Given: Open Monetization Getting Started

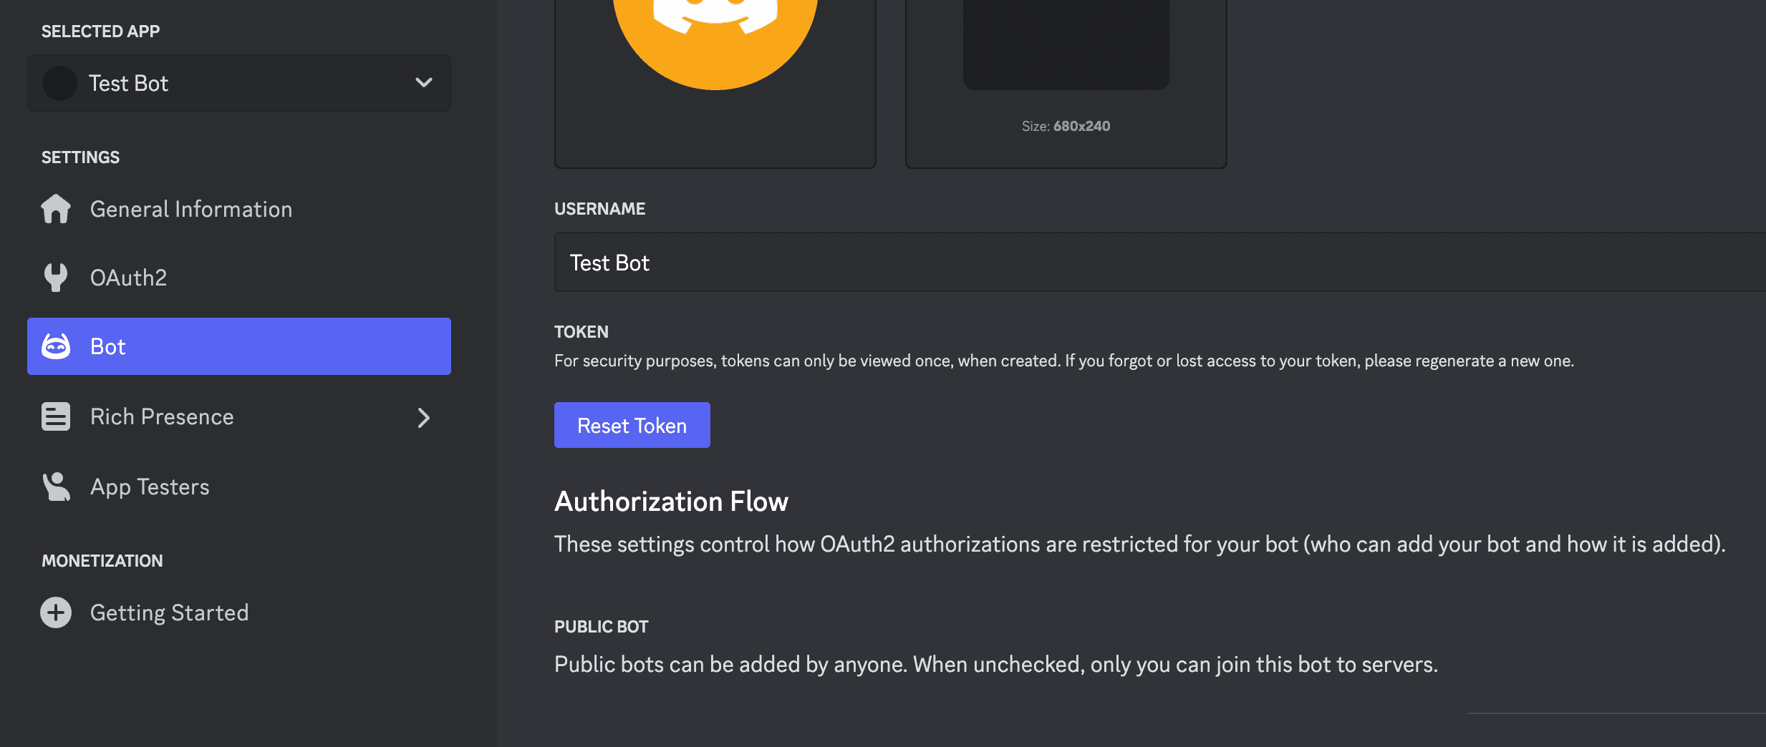Looking at the screenshot, I should coord(169,612).
